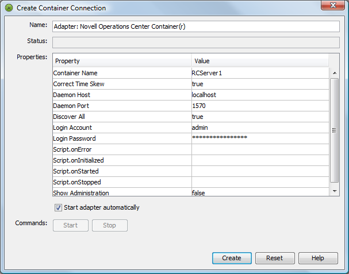Select the Daemon Port property
This screenshot has width=349, height=274.
pos(122,106)
